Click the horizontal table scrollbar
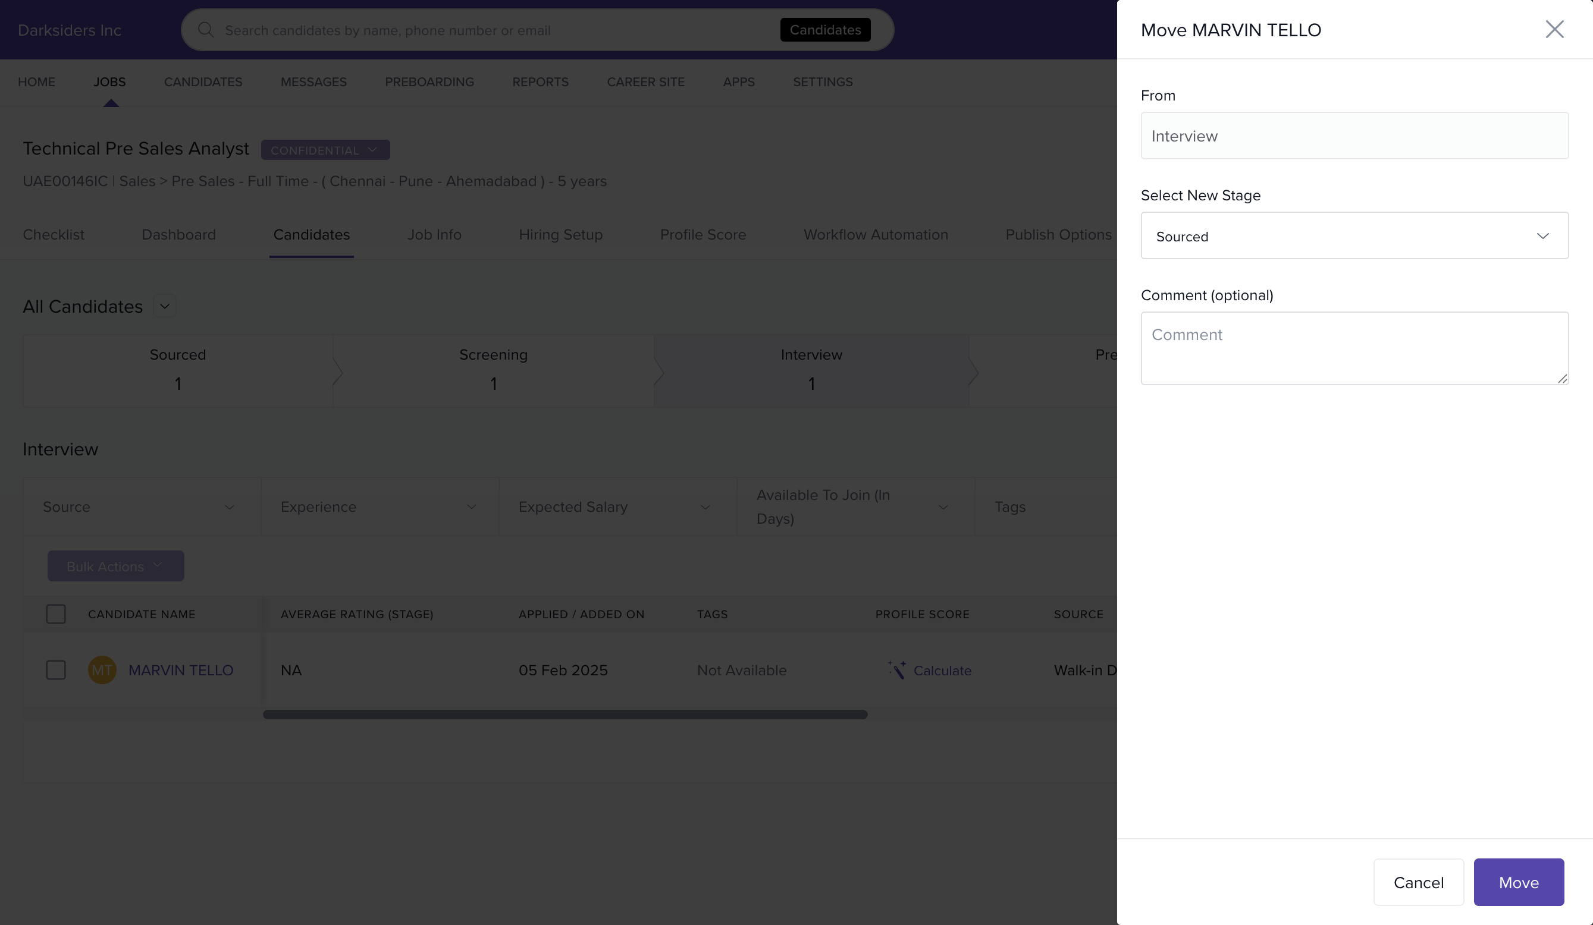 [565, 715]
